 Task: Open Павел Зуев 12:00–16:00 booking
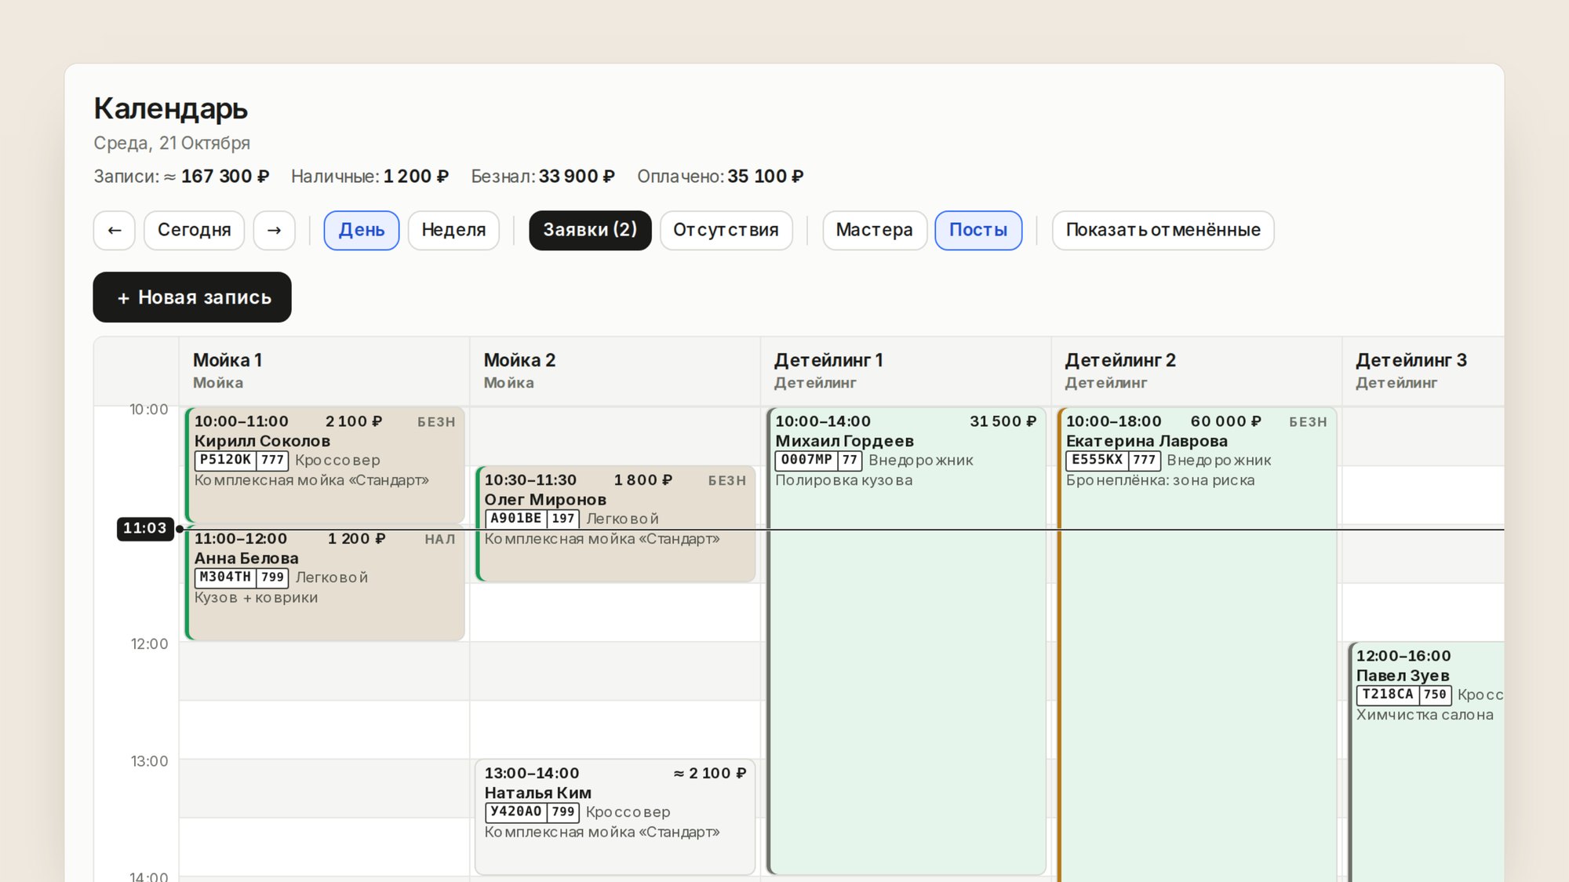point(1426,762)
